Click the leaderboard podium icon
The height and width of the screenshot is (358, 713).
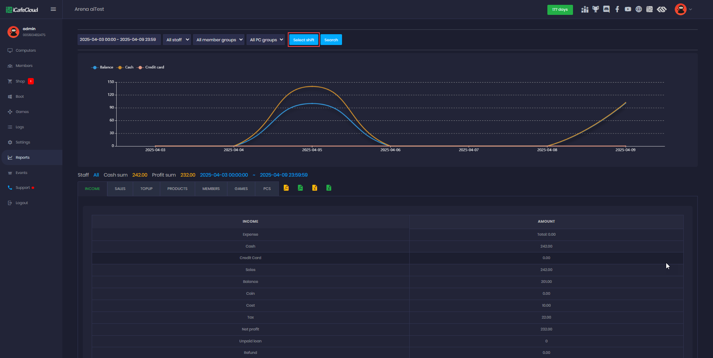point(585,9)
